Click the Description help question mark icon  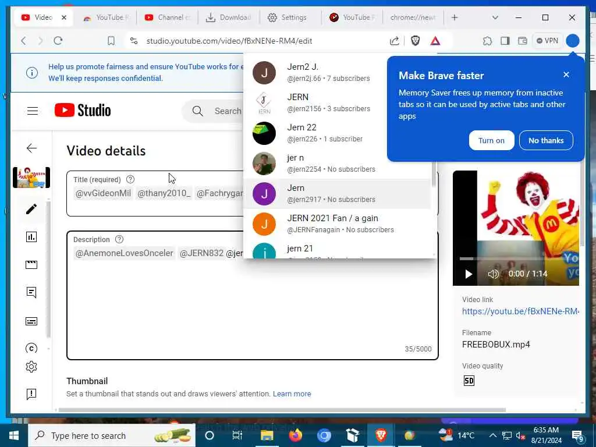click(119, 239)
